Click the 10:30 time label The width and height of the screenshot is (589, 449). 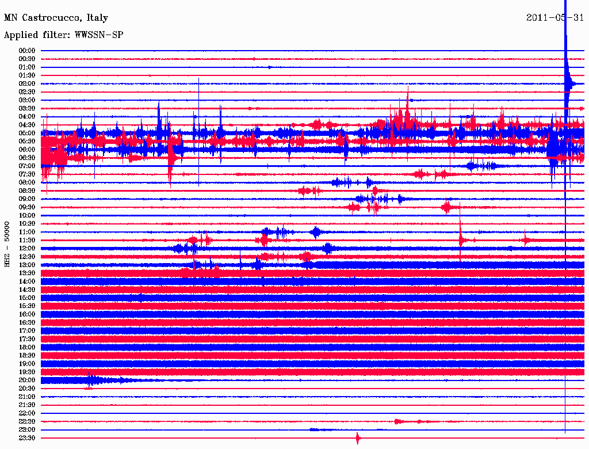[x=27, y=224]
